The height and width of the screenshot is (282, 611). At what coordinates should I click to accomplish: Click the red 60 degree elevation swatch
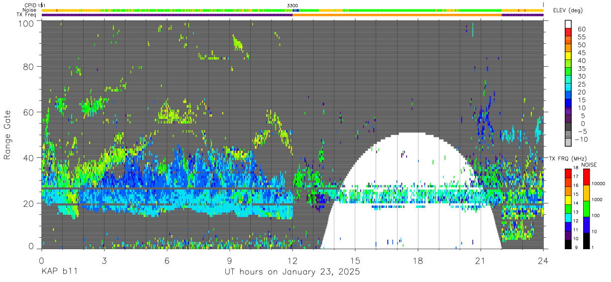pyautogui.click(x=568, y=32)
